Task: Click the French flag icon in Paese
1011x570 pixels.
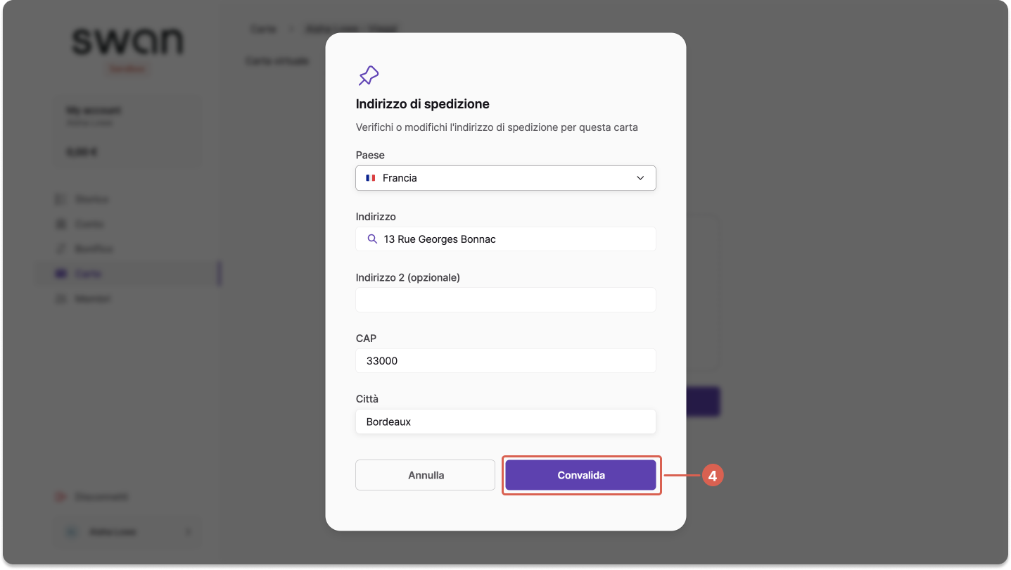Action: 370,178
